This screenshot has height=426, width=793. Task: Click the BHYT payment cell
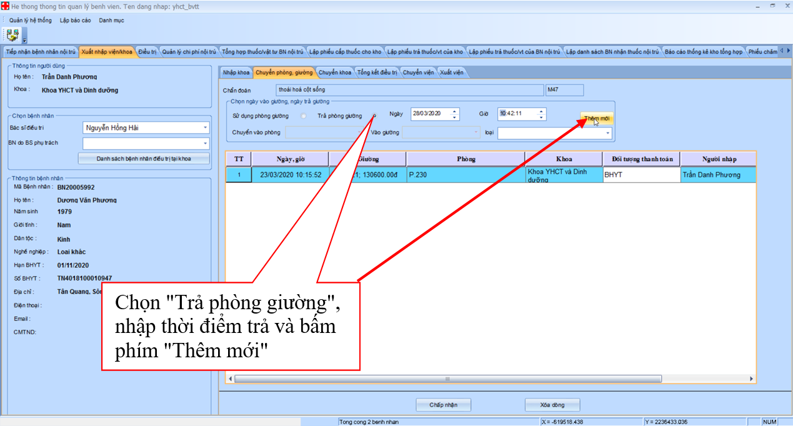pyautogui.click(x=641, y=175)
